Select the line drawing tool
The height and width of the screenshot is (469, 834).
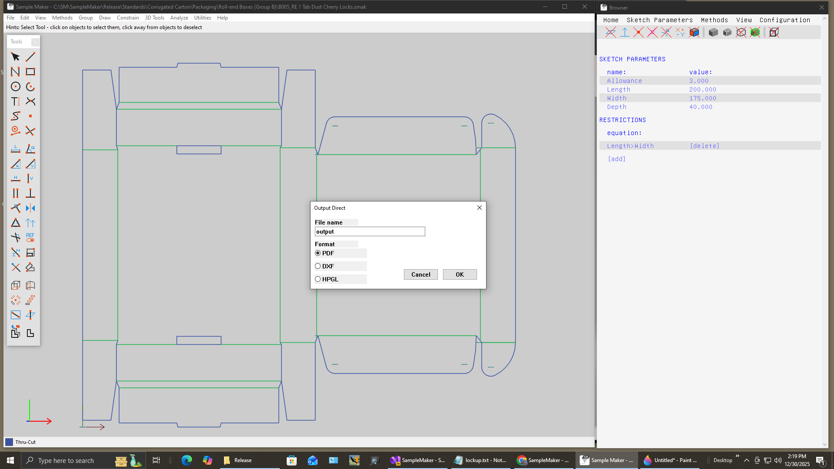pos(30,57)
